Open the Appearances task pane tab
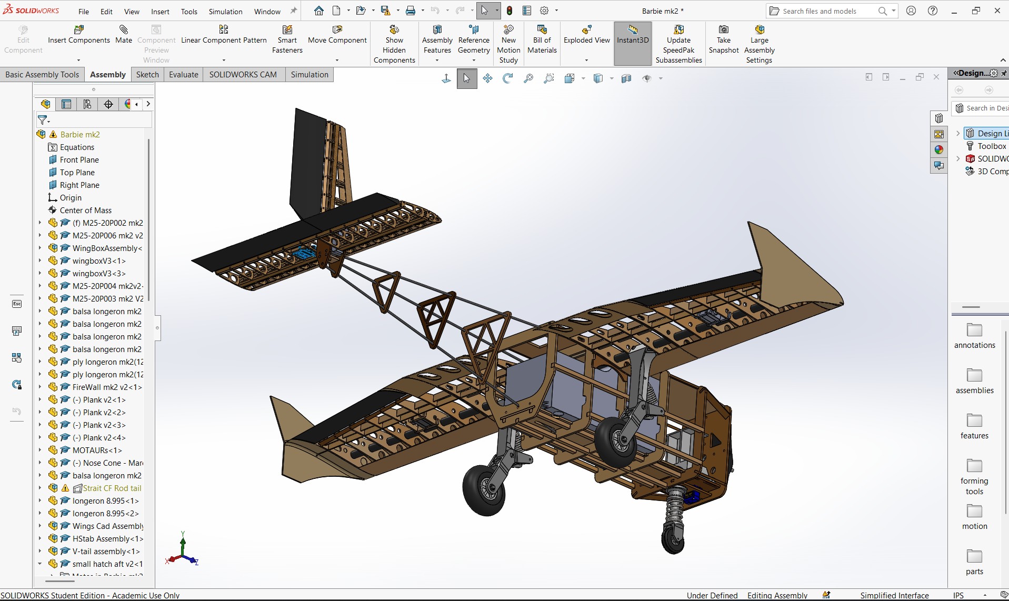Viewport: 1009px width, 601px height. click(x=938, y=149)
